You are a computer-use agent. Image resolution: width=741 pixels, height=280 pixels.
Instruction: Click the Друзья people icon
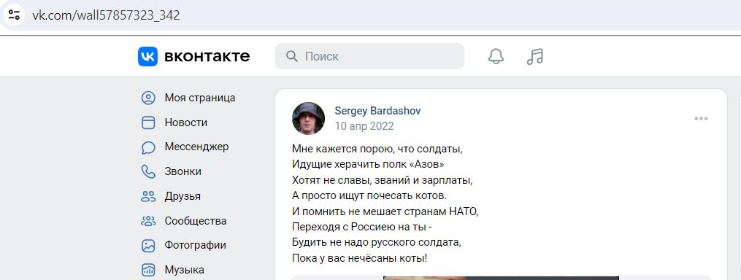click(x=148, y=196)
